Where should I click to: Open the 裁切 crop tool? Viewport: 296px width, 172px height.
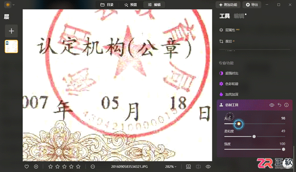227,41
